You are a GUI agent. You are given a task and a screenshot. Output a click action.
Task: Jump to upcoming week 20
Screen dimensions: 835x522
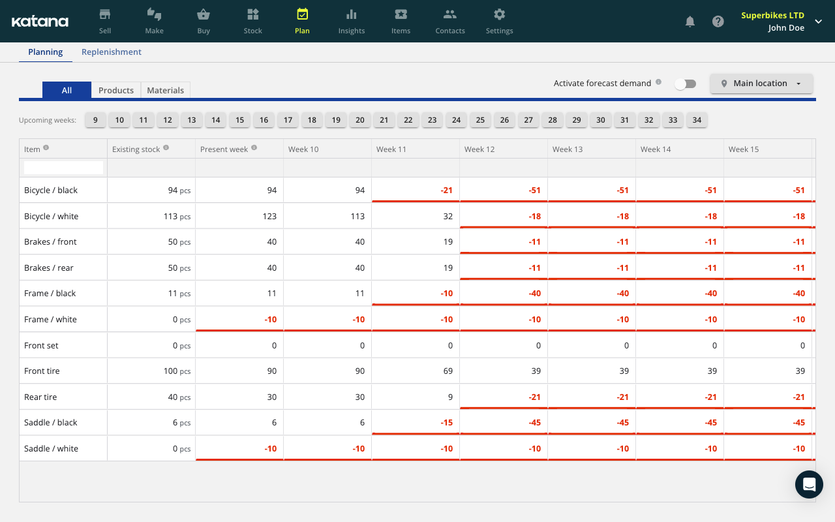(x=360, y=120)
